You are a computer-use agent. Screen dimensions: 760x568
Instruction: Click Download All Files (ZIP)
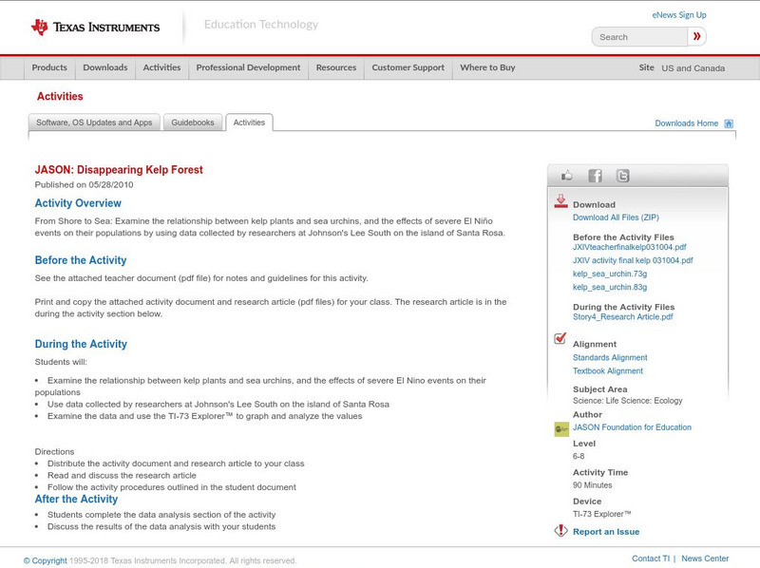click(x=616, y=218)
